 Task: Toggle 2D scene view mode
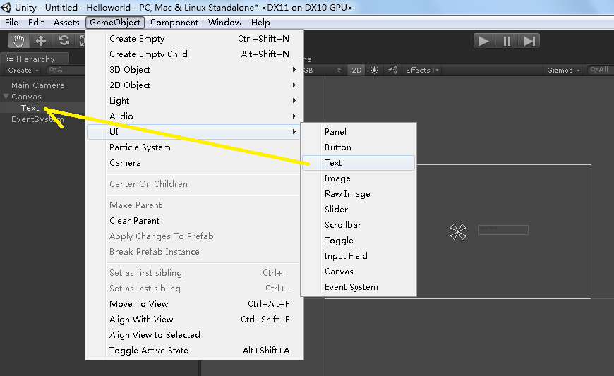[x=356, y=70]
